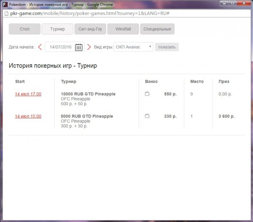This screenshot has width=253, height=222.
Task: Minimize the Chrome window
Action: point(224,3)
